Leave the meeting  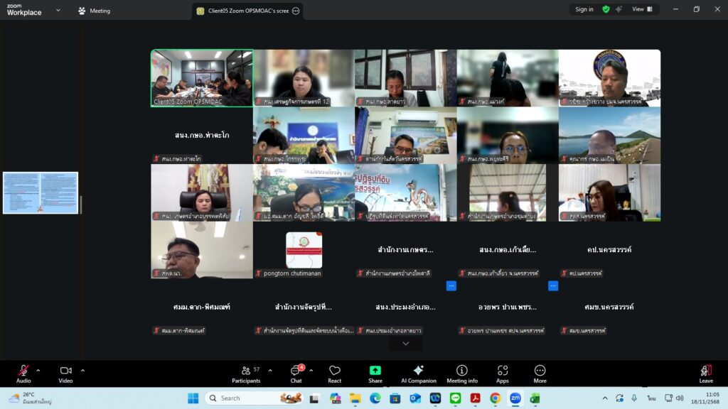coord(705,373)
